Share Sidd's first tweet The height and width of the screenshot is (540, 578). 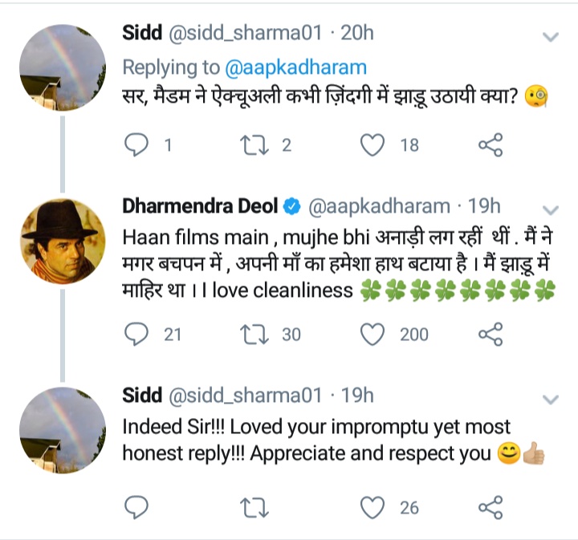[490, 145]
